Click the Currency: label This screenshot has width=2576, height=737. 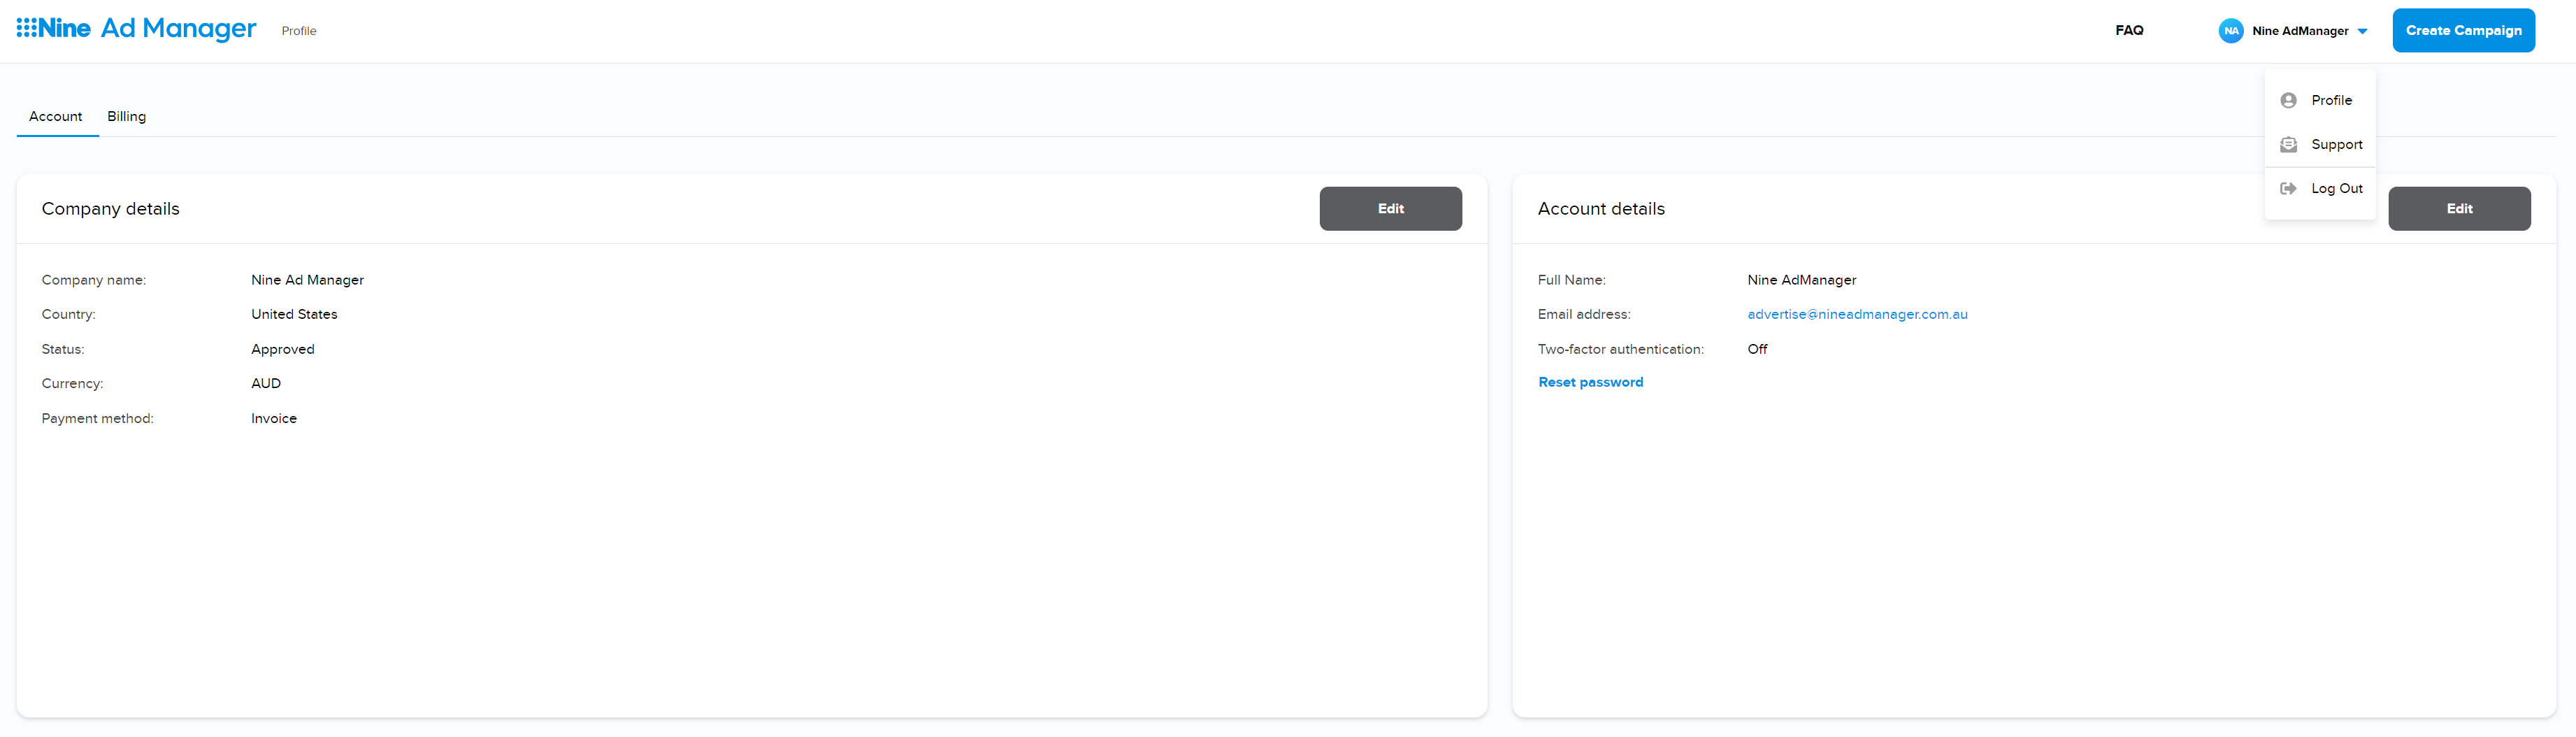coord(72,383)
